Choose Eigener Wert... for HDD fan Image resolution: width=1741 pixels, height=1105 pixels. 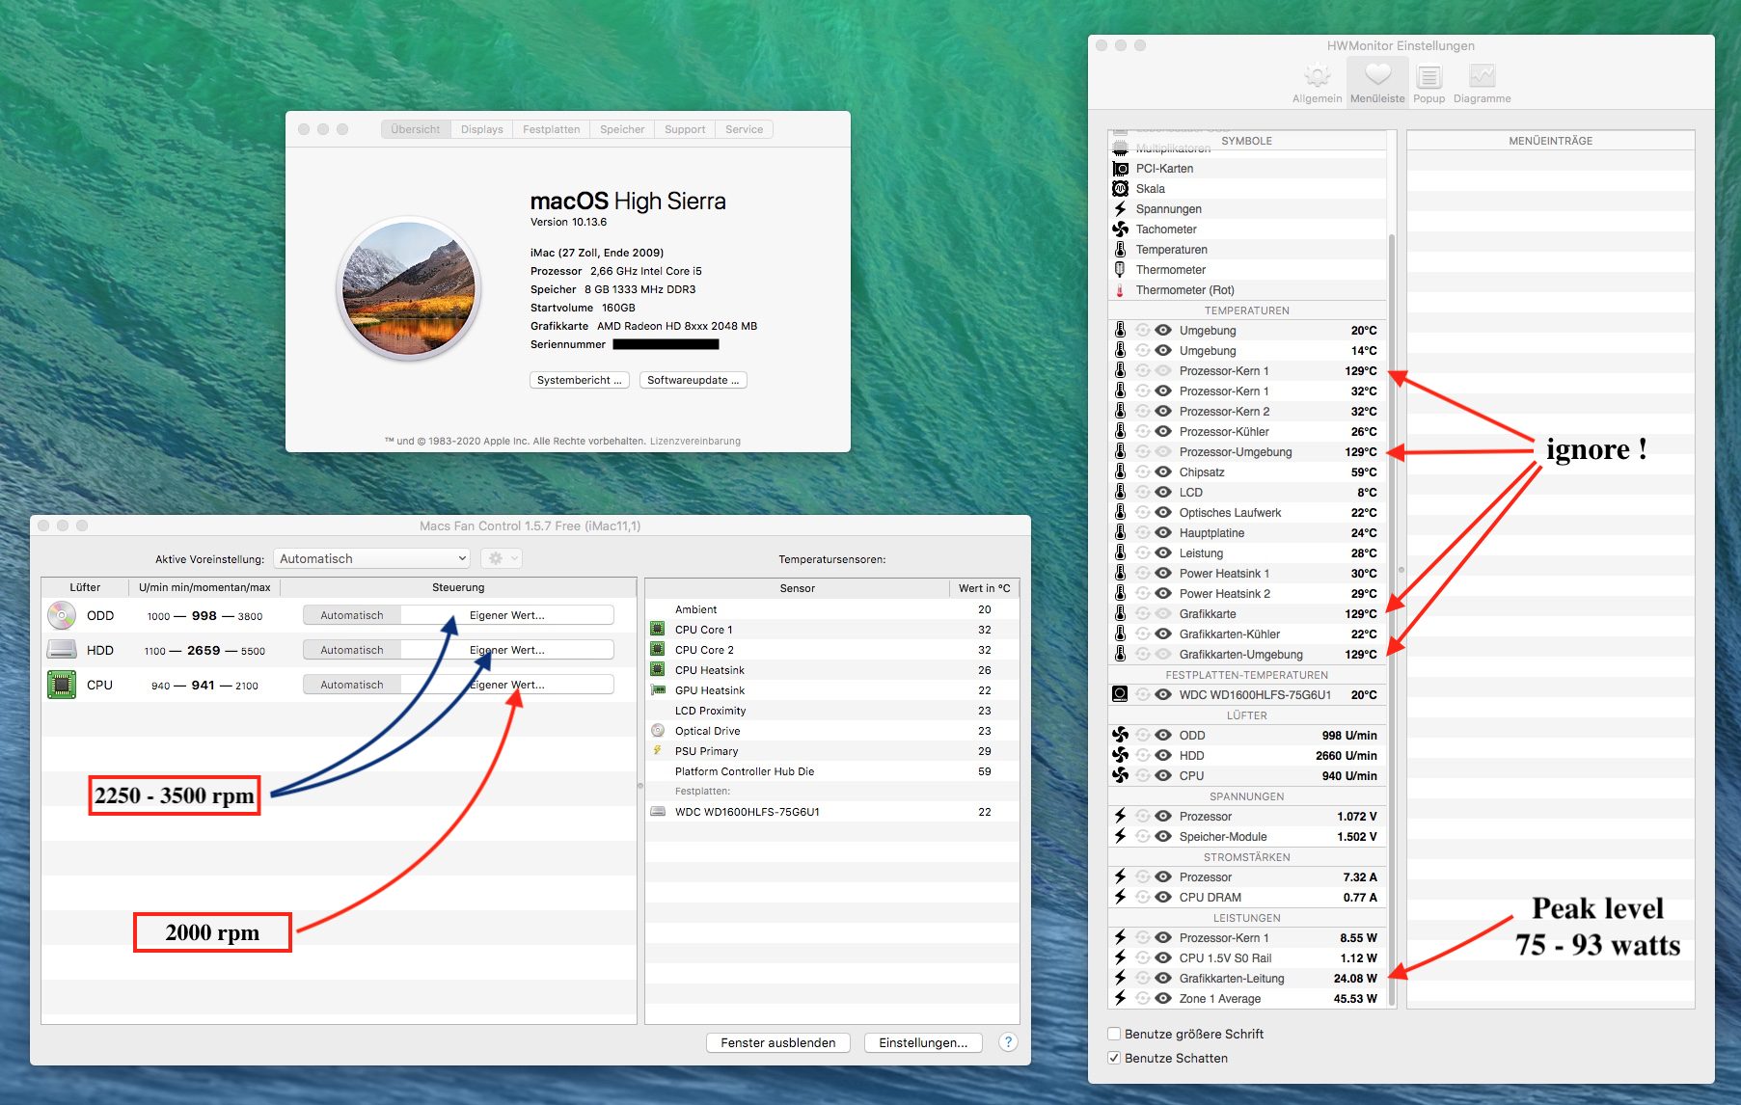click(x=507, y=650)
